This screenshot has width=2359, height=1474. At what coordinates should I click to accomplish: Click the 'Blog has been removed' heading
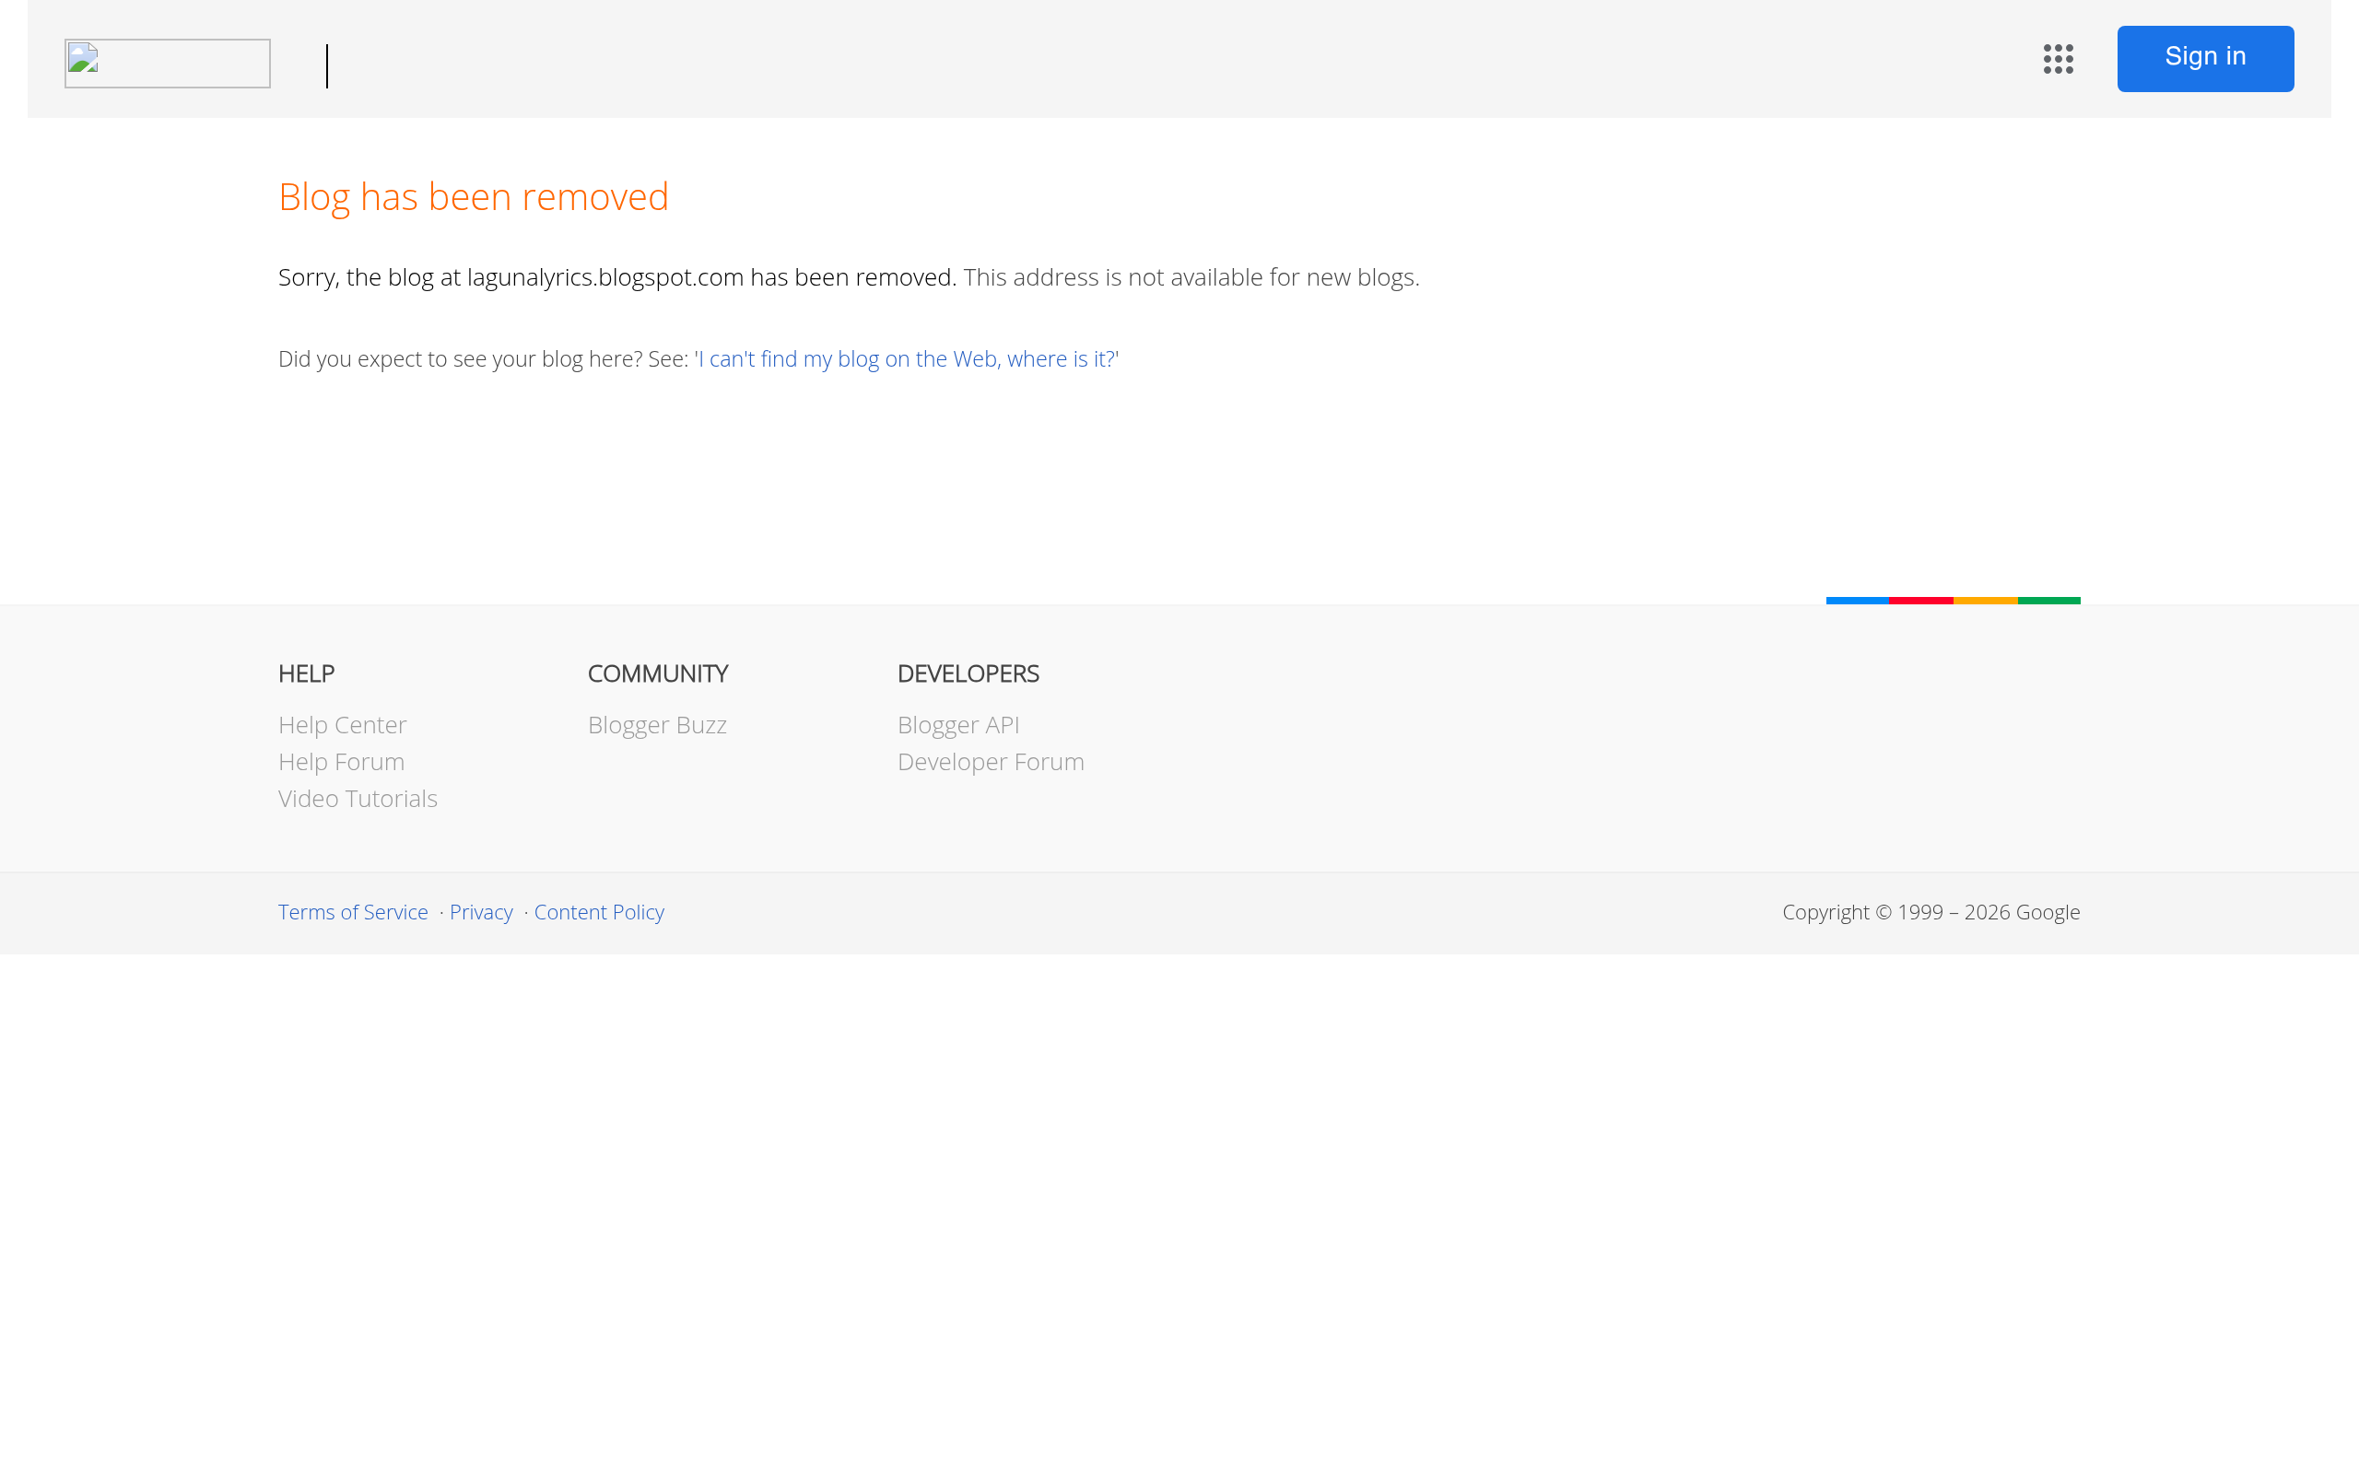(x=473, y=197)
